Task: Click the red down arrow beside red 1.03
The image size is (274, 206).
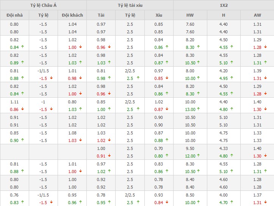Action: [80, 140]
